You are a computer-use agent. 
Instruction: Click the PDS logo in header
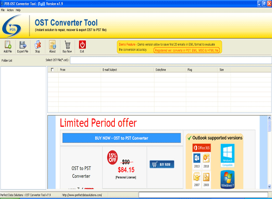(x=12, y=26)
